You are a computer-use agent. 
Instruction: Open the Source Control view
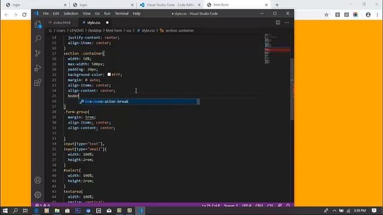click(38, 53)
